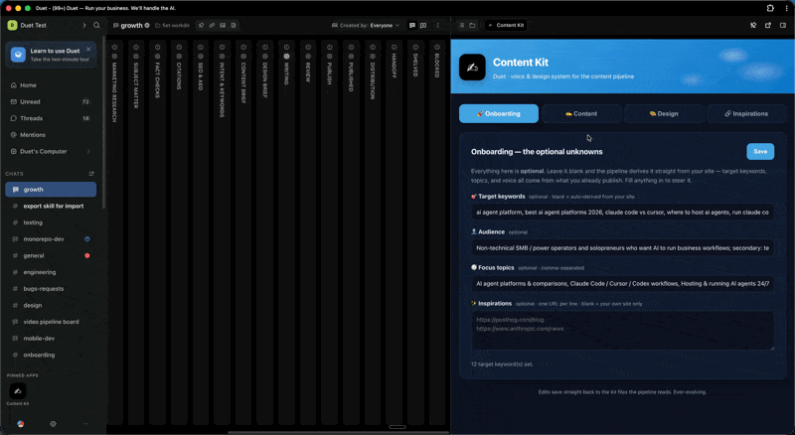This screenshot has width=795, height=435.
Task: Select the Content Kit panel tab
Action: click(x=506, y=26)
